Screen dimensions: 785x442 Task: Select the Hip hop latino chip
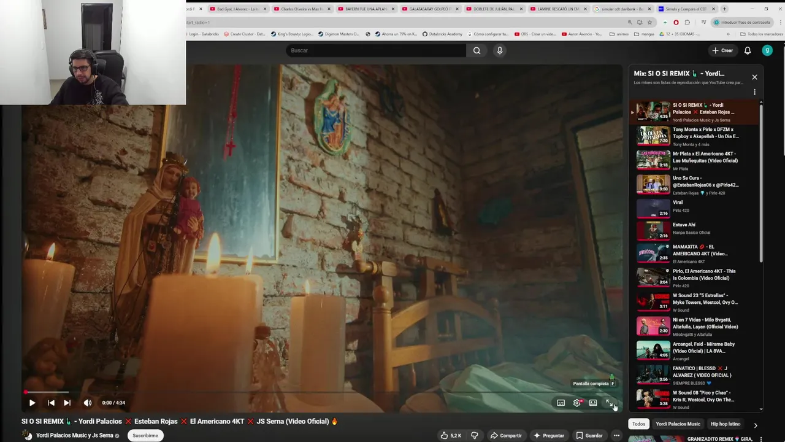[x=725, y=424]
